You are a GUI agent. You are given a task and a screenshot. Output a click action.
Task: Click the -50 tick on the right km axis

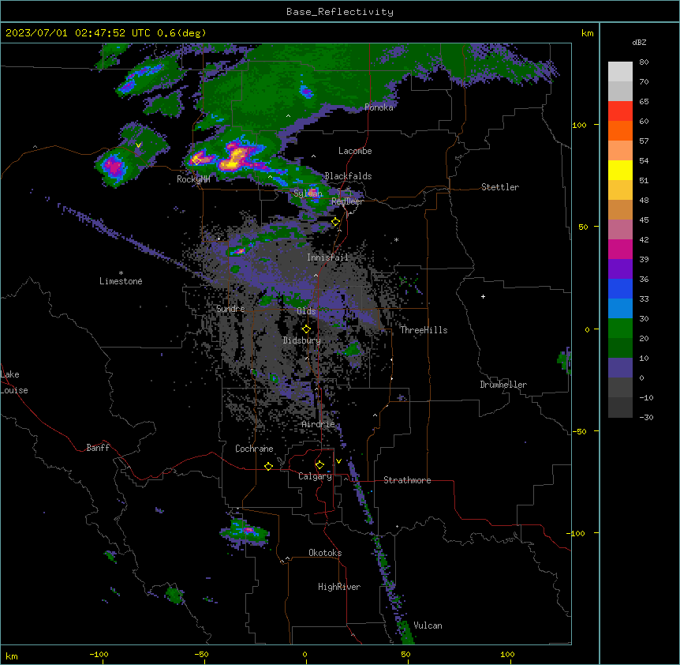[x=579, y=431]
